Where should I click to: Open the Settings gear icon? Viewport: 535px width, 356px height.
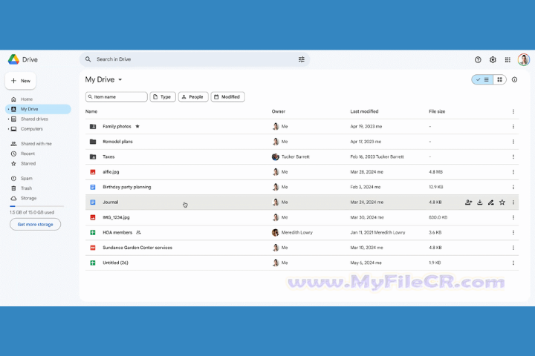pos(493,59)
